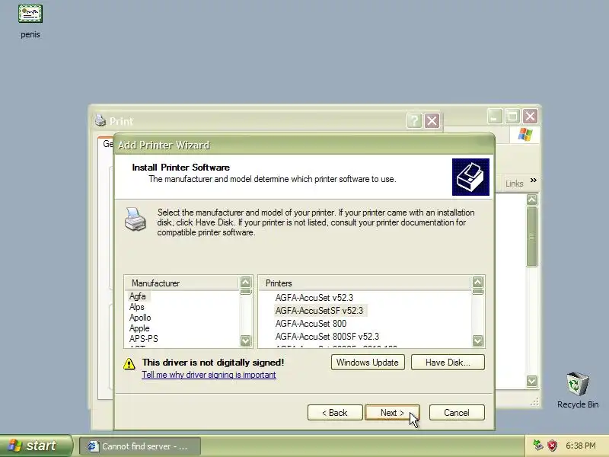Minimize the background browser window
The height and width of the screenshot is (457, 609).
(x=494, y=116)
